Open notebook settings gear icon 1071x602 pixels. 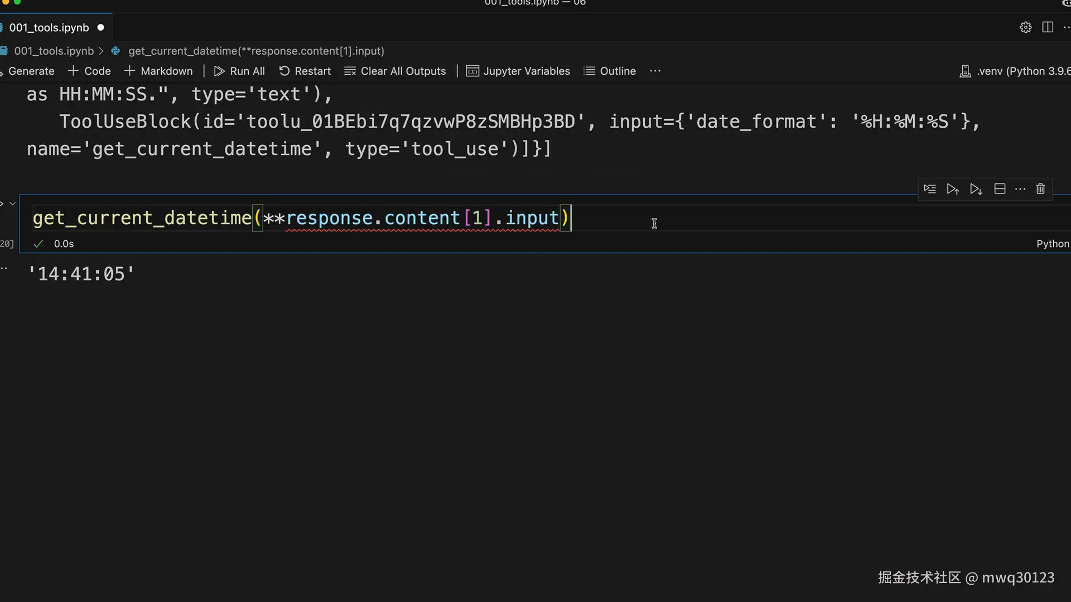[x=1025, y=27]
